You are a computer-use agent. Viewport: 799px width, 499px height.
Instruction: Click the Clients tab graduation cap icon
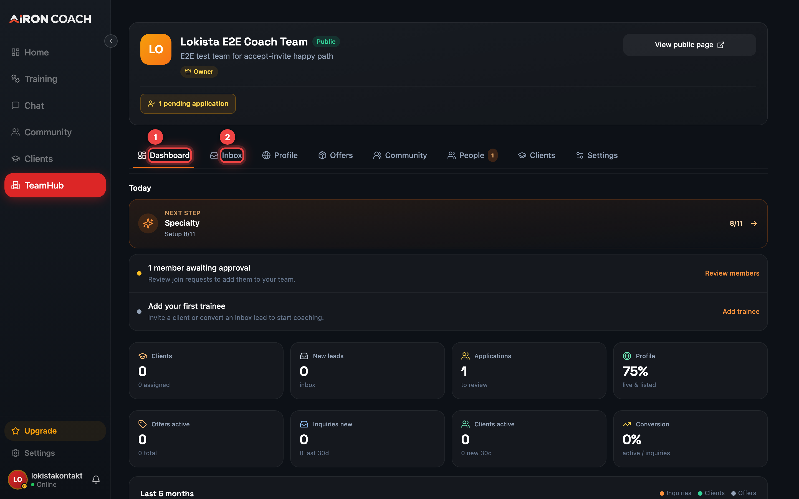coord(522,155)
